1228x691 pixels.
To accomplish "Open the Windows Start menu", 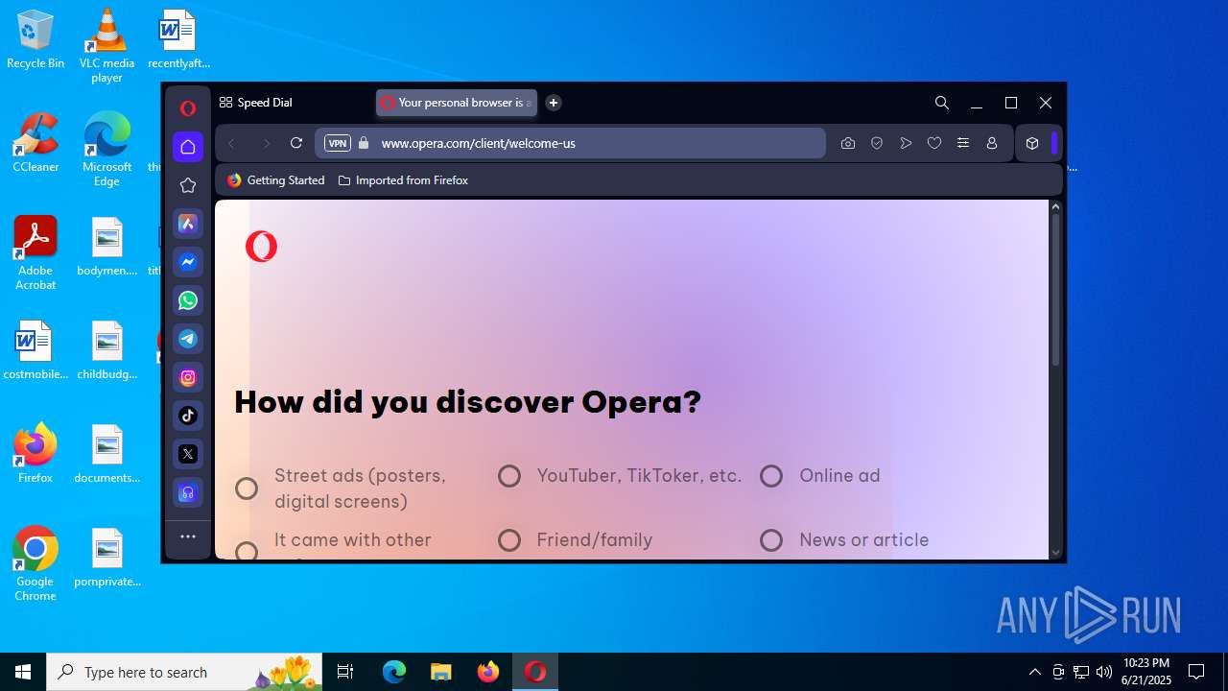I will click(23, 672).
